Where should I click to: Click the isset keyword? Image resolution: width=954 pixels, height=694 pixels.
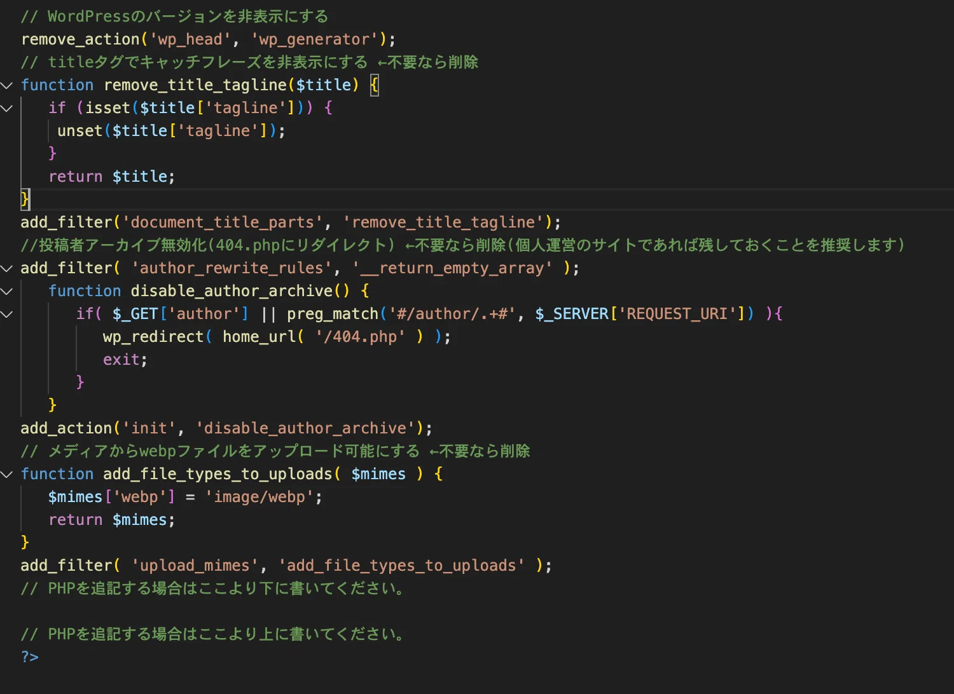[x=107, y=108]
